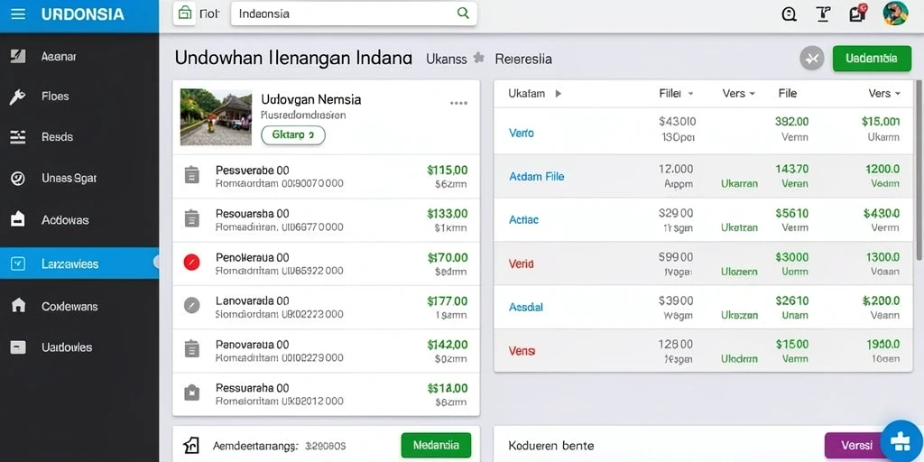The width and height of the screenshot is (924, 462).
Task: Click the table's vertical scrollbar
Action: (919, 171)
